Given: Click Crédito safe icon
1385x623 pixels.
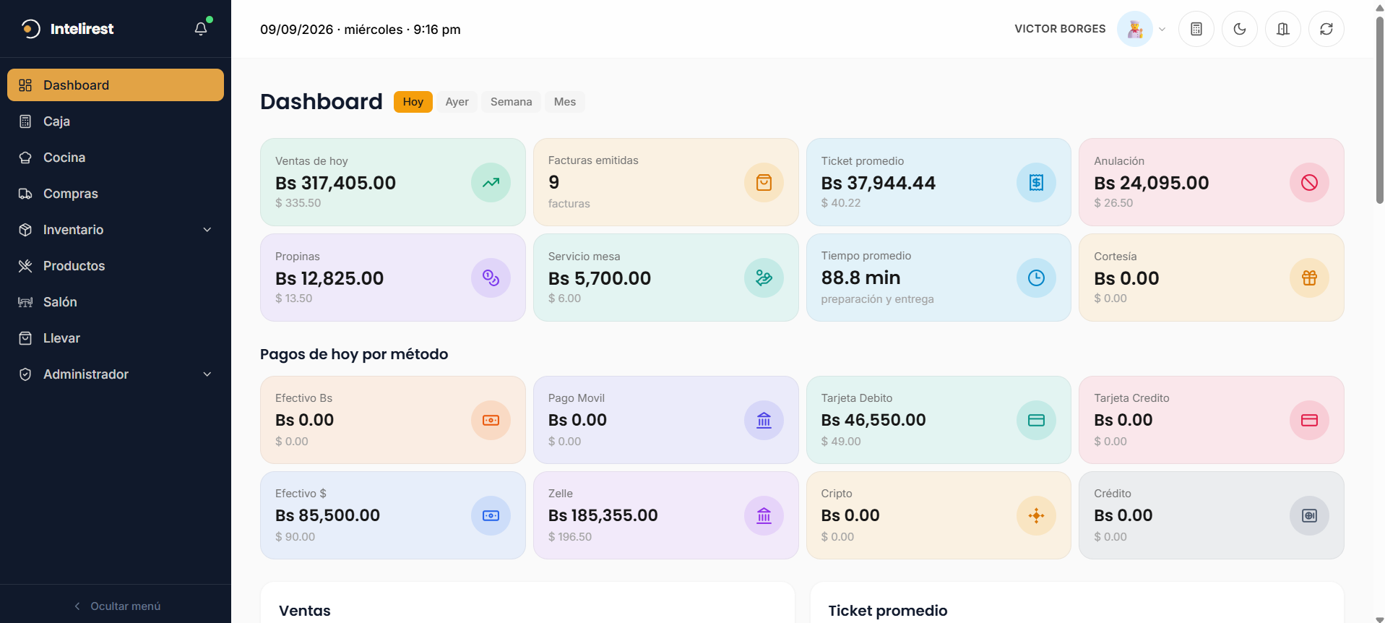Looking at the screenshot, I should 1310,516.
